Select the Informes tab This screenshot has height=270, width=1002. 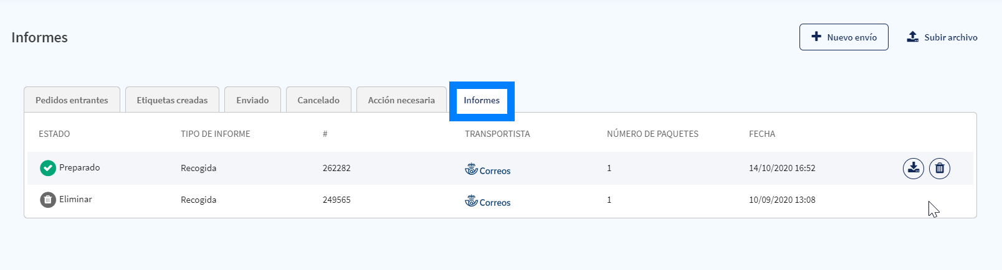point(482,100)
